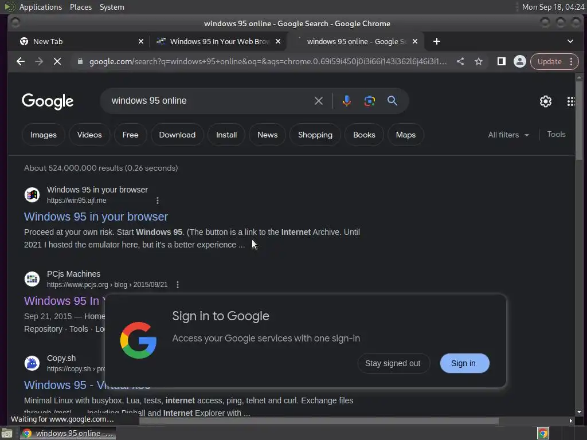Search by image with Google Lens
587x440 pixels.
(370, 101)
